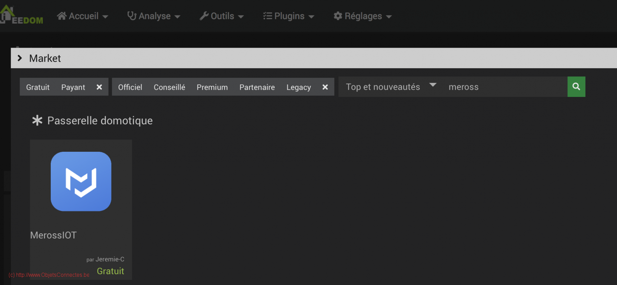Filter by Payant plugins
The width and height of the screenshot is (617, 285).
[x=73, y=87]
